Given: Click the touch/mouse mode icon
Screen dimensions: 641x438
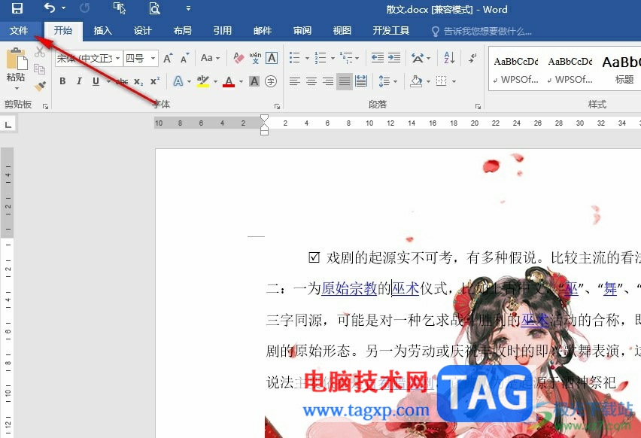Looking at the screenshot, I should click(x=119, y=8).
